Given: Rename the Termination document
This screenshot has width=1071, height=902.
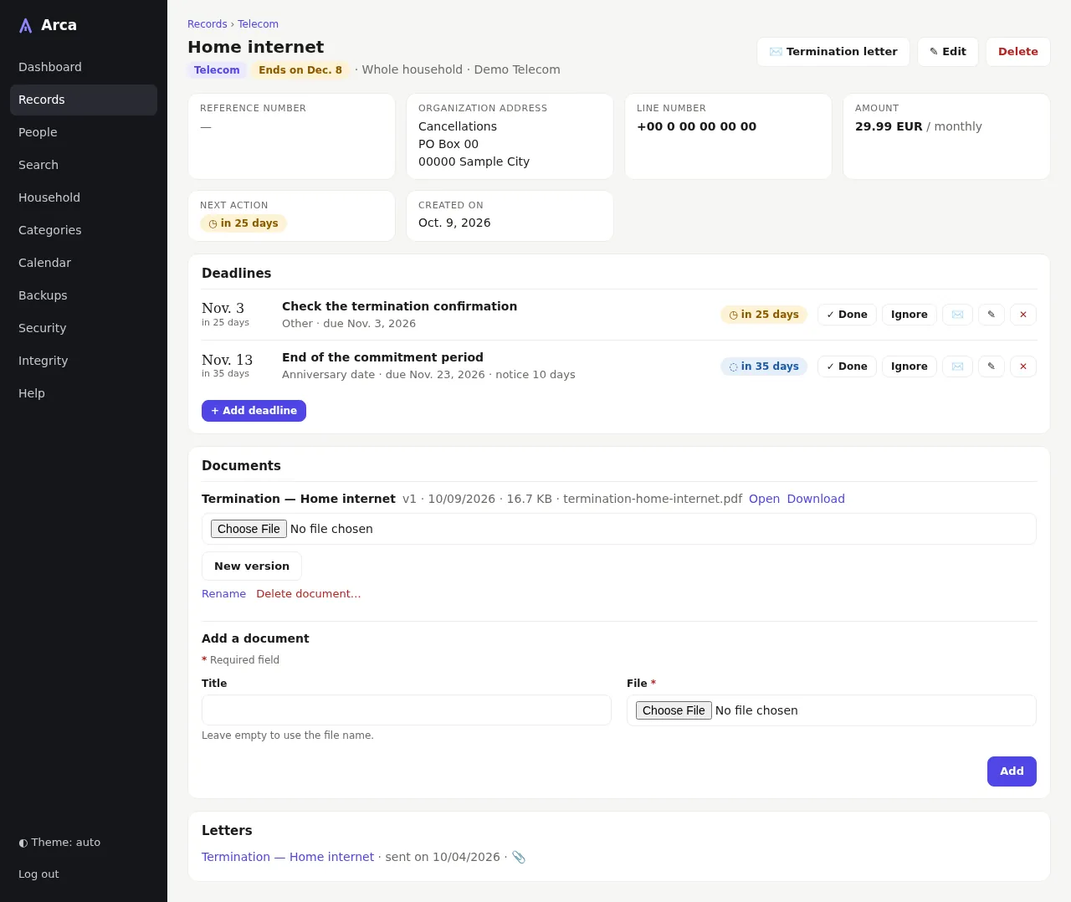Looking at the screenshot, I should pyautogui.click(x=223, y=593).
